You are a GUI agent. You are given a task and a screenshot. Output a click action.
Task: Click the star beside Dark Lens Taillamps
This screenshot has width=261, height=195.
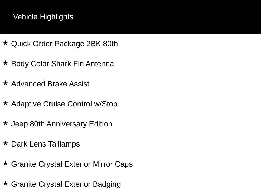click(5, 143)
